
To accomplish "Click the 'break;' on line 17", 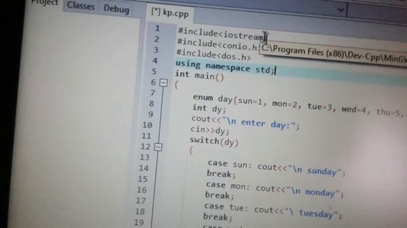I will click(219, 196).
